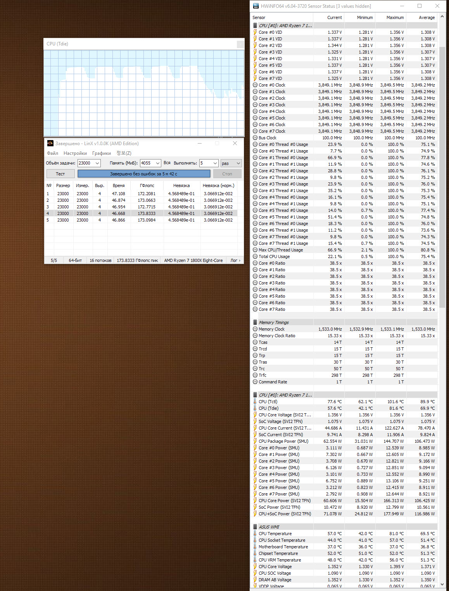
Task: Select highlighted row with 173.8333 GFlops
Action: (142, 213)
